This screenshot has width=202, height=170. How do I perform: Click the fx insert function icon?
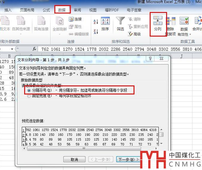pos(34,49)
